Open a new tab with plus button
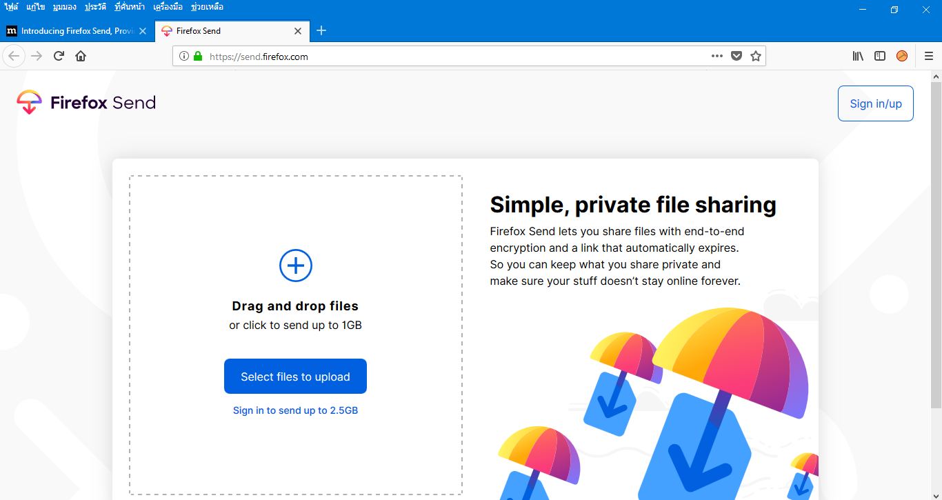This screenshot has height=500, width=942. 321,30
